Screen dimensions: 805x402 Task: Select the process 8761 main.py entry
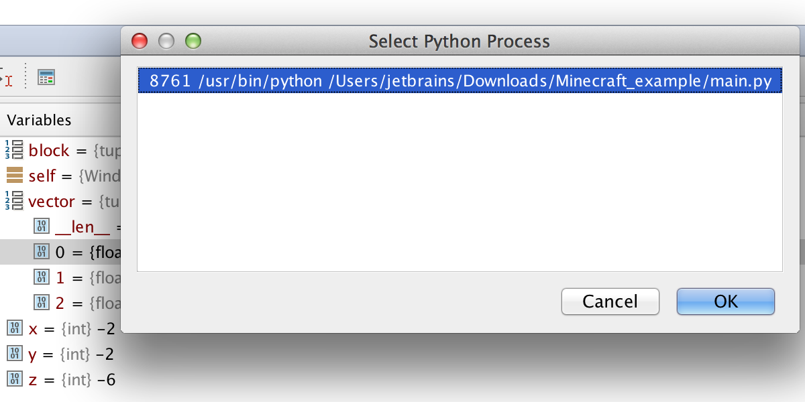(x=459, y=80)
